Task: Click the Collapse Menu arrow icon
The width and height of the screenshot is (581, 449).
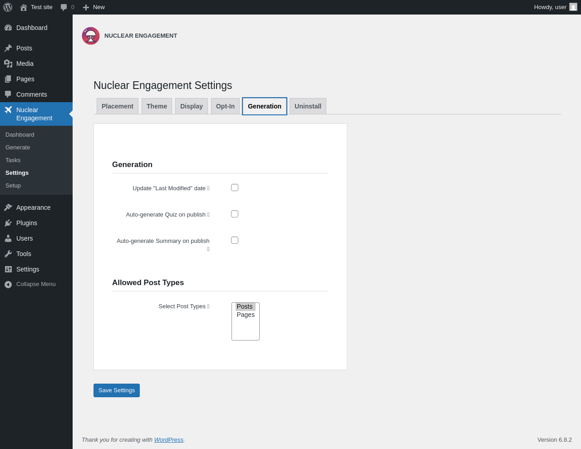Action: tap(8, 284)
